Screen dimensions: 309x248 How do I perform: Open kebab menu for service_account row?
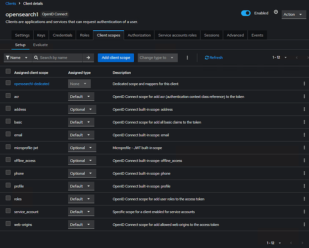304,212
